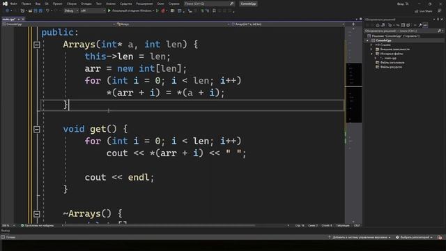Click the Visual Studio search box
The image size is (446, 251).
pos(209,3)
